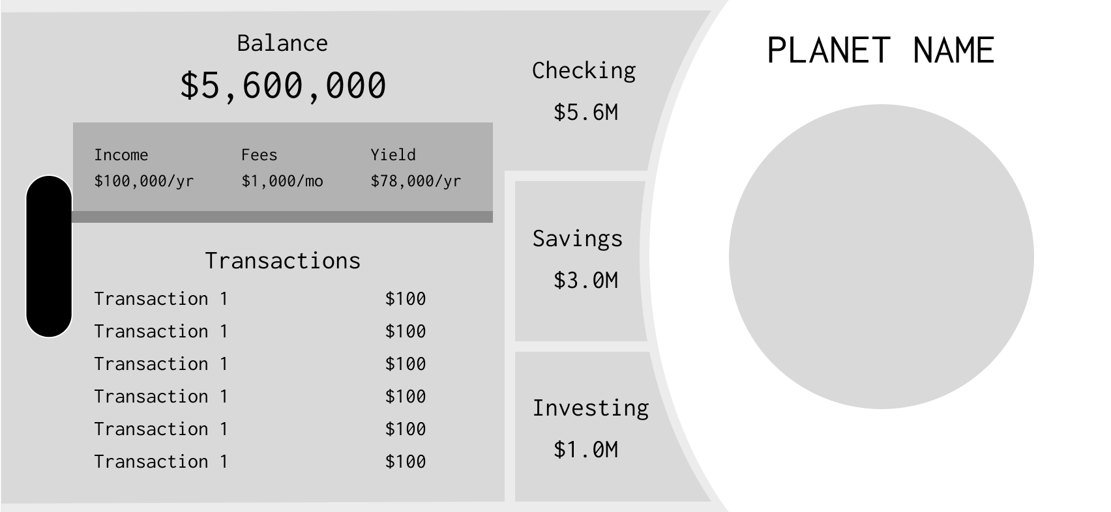Click the Fees $1,000/mo stat
Screen dimensions: 1111x512
pyautogui.click(x=282, y=168)
